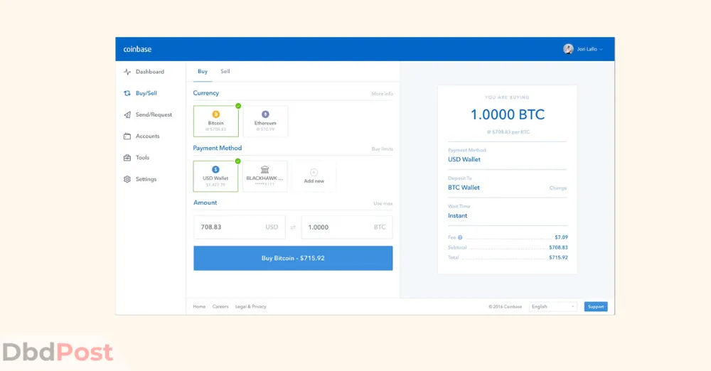Click the $708.83 subtotal value

(558, 247)
